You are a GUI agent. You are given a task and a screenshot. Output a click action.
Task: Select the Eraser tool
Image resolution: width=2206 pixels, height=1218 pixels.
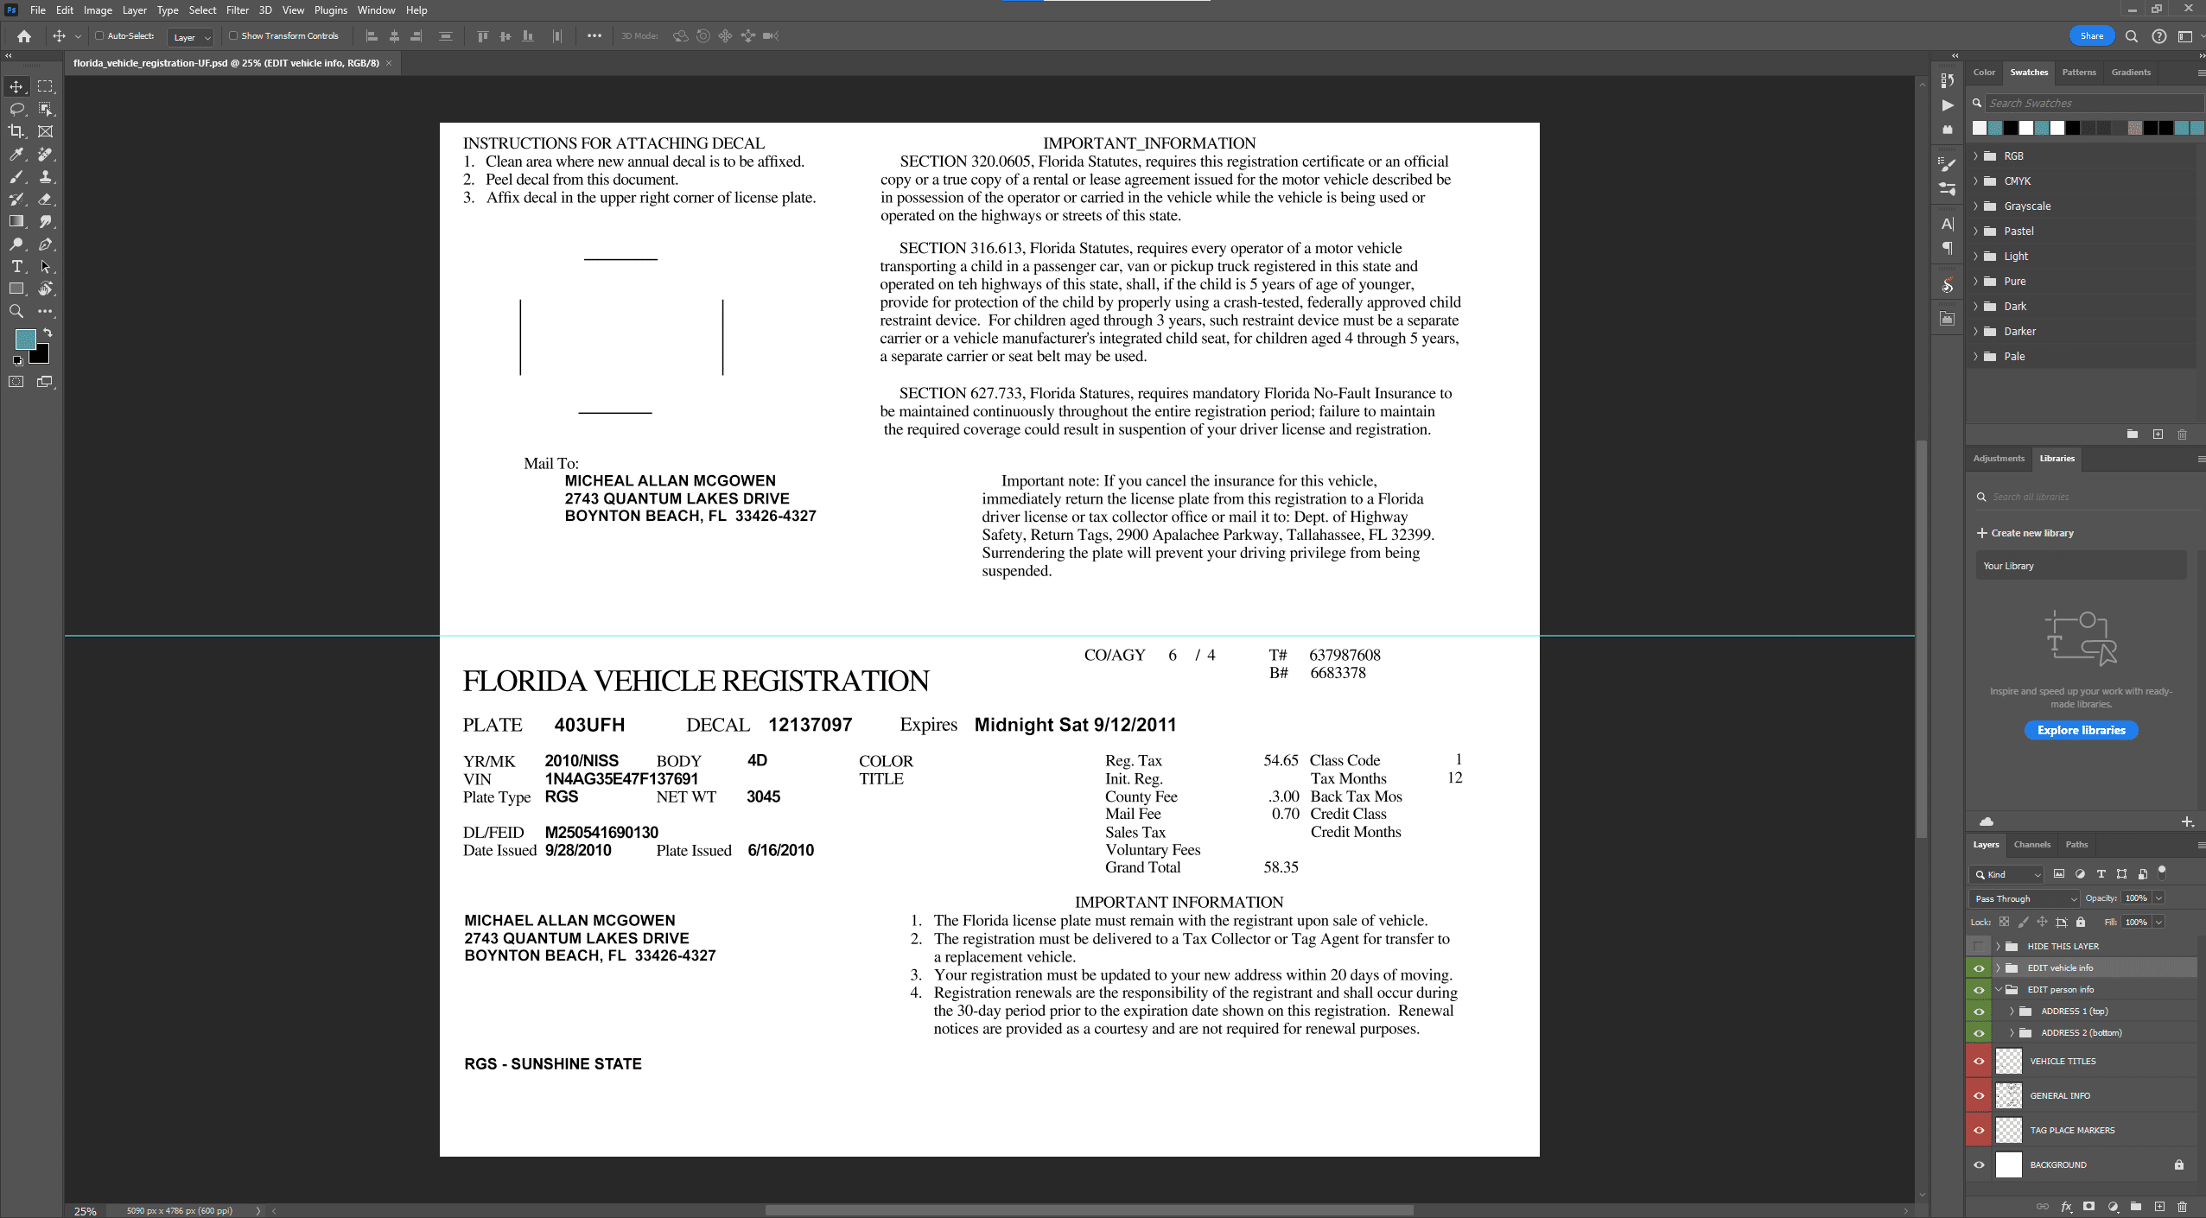tap(45, 200)
